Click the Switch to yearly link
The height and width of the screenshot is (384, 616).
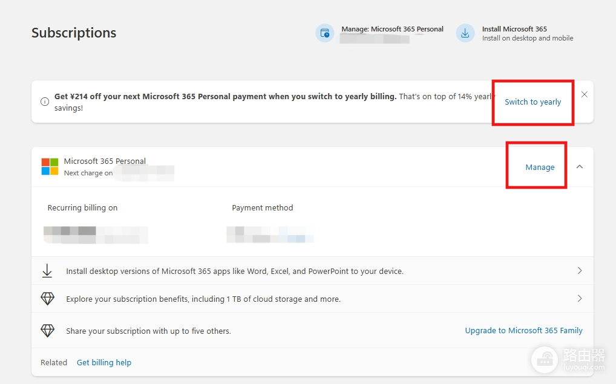click(532, 102)
